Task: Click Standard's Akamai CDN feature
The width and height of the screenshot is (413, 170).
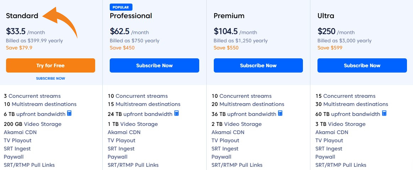Action: 20,132
